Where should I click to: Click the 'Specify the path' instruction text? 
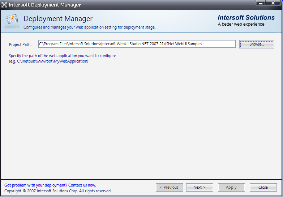click(x=63, y=56)
